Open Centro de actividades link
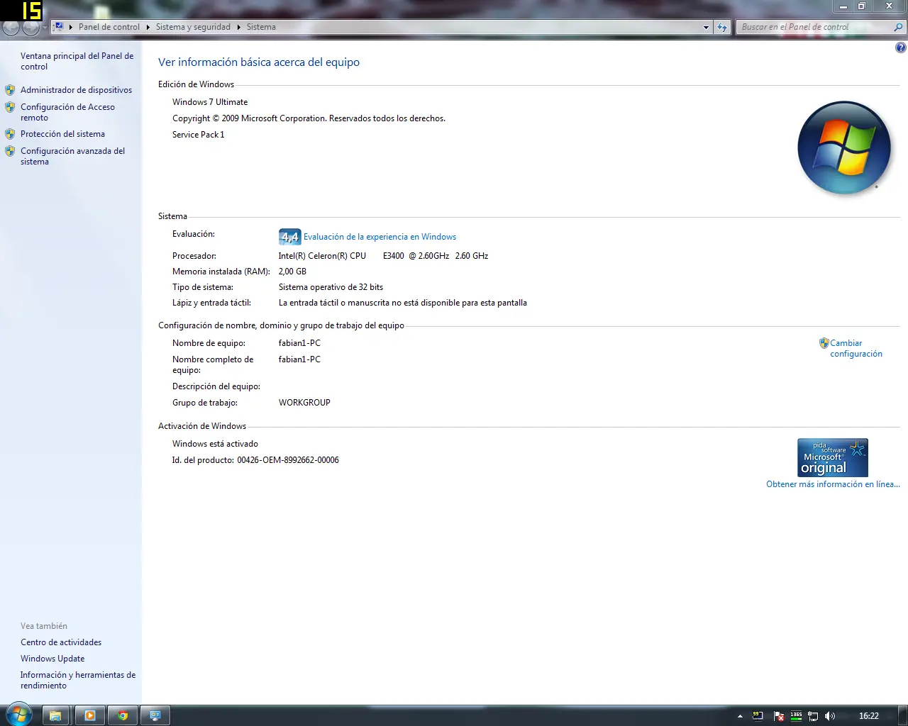This screenshot has height=726, width=908. click(x=61, y=642)
